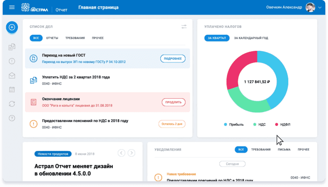Open the help question mark icon
The height and width of the screenshot is (187, 328).
pos(12,118)
